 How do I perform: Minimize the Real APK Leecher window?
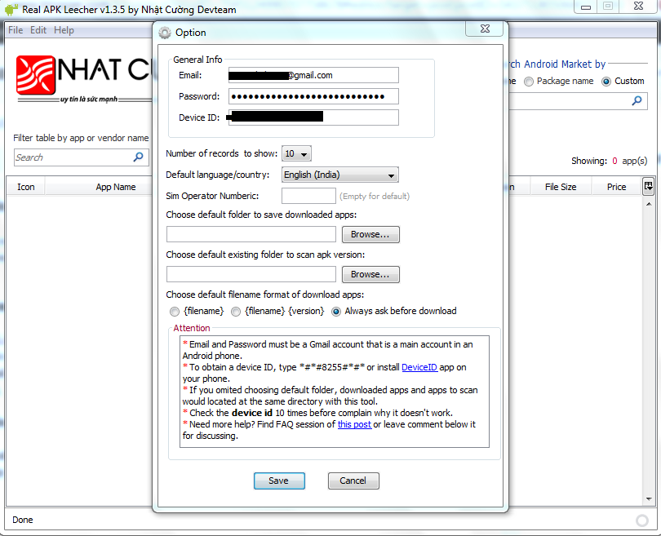pos(586,7)
